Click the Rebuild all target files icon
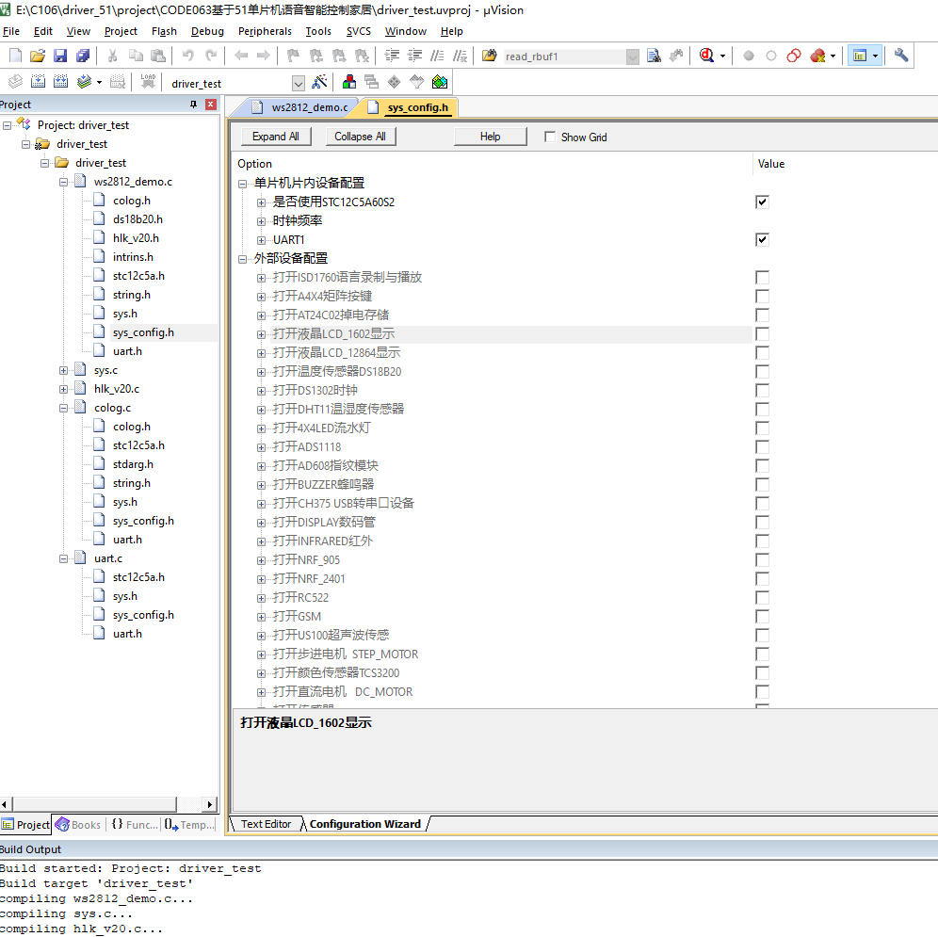The image size is (938, 937). [x=60, y=81]
